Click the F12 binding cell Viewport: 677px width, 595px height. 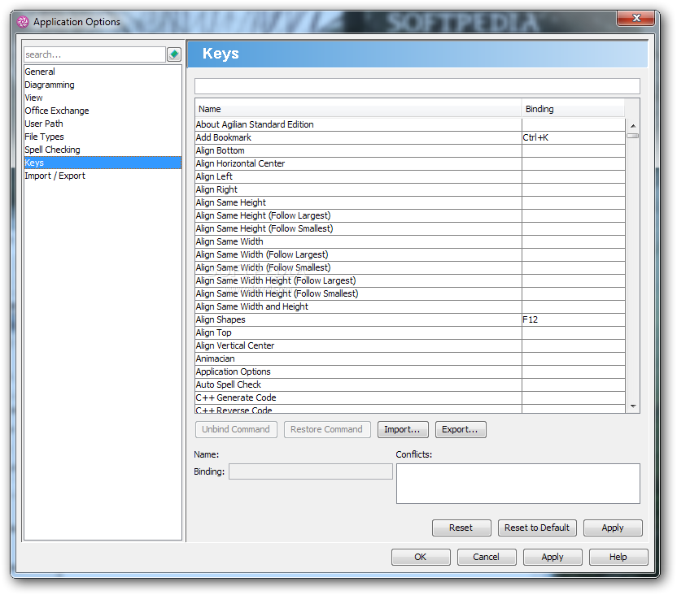coord(574,319)
